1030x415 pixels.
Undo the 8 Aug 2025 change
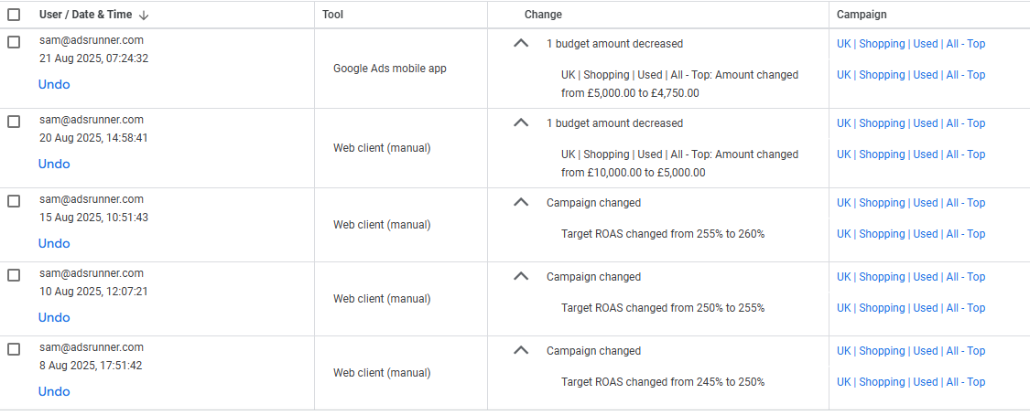click(54, 391)
